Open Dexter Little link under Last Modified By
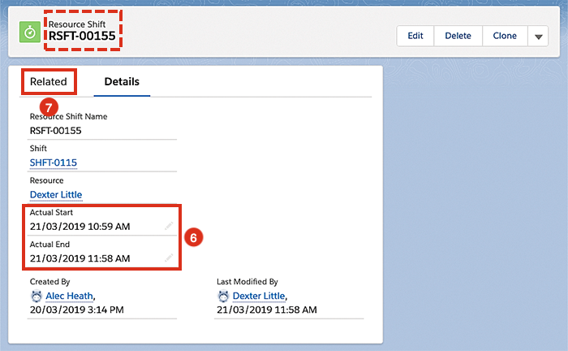The width and height of the screenshot is (568, 351). click(x=259, y=297)
